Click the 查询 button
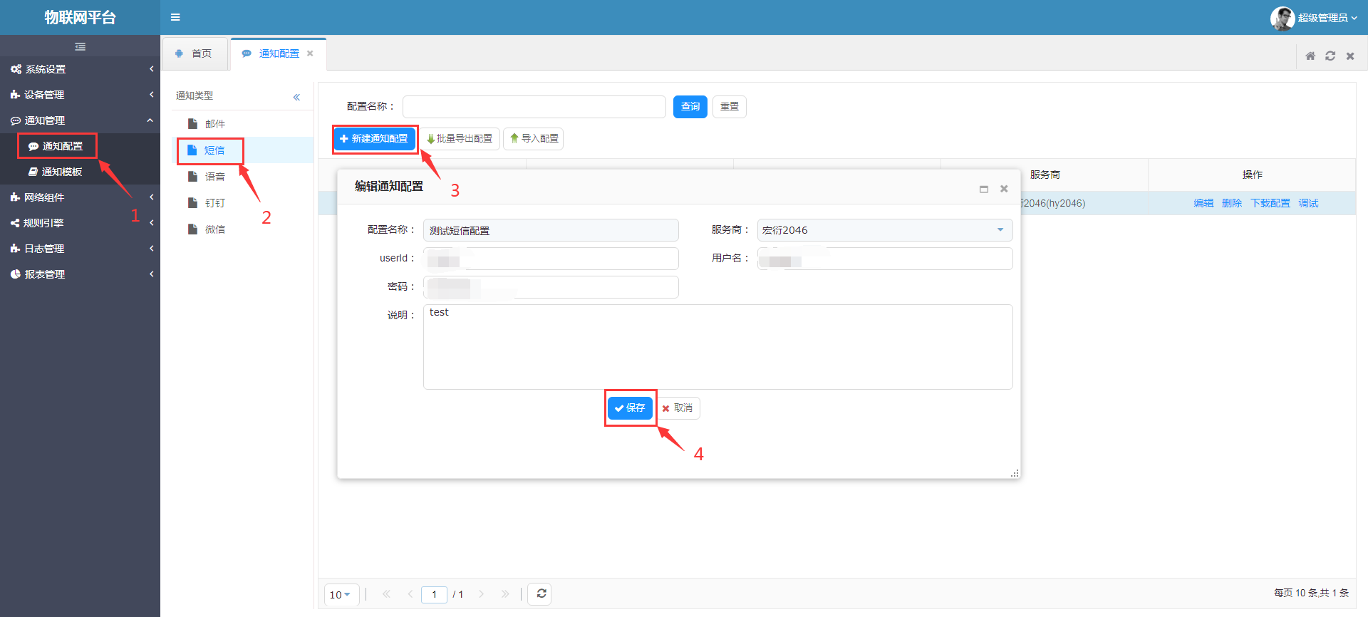Viewport: 1368px width, 617px height. point(690,107)
